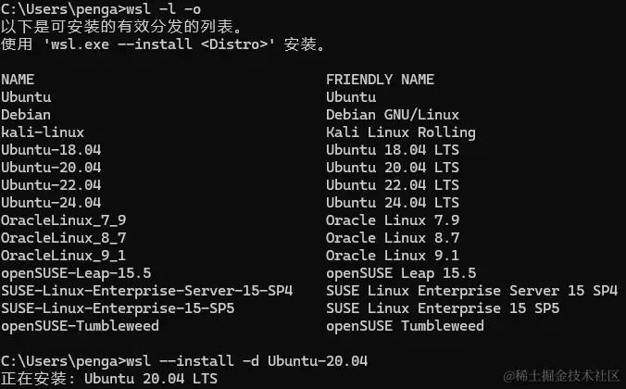Image resolution: width=626 pixels, height=389 pixels.
Task: Select Ubuntu-24.04 in the NAME column
Action: 51,203
